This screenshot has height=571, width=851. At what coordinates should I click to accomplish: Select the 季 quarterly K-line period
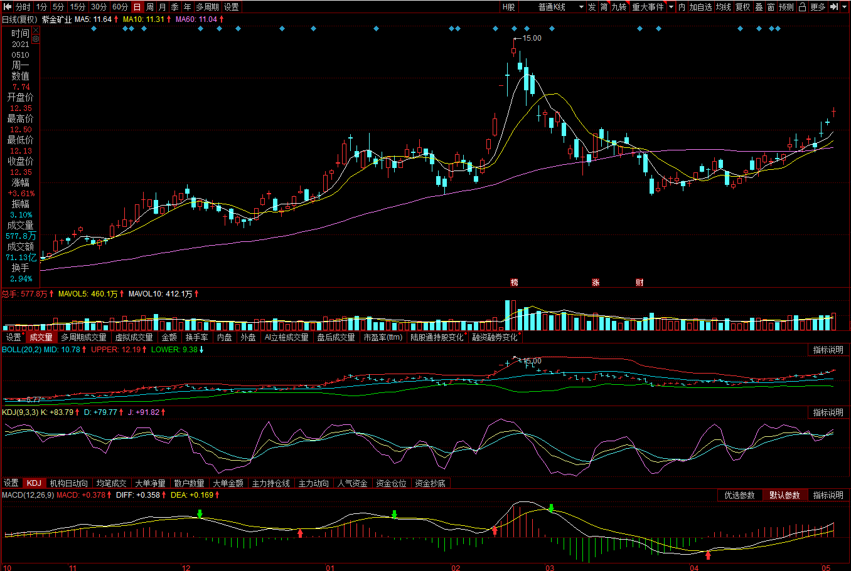point(174,7)
